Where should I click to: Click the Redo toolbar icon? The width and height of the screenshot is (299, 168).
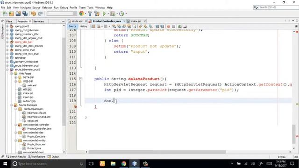(x=40, y=14)
